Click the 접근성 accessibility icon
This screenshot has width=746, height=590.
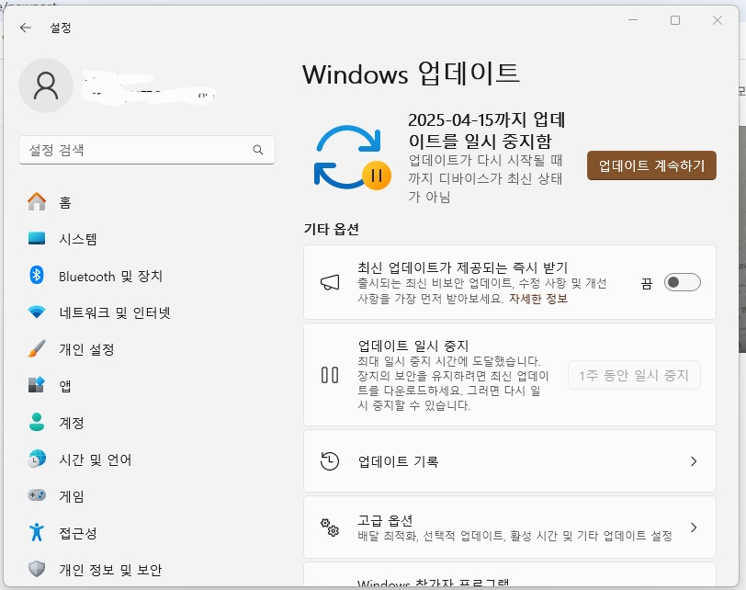37,532
